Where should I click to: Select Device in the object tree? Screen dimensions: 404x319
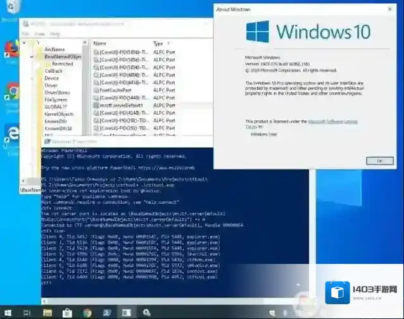51,78
